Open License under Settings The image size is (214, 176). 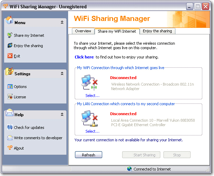coord(20,97)
